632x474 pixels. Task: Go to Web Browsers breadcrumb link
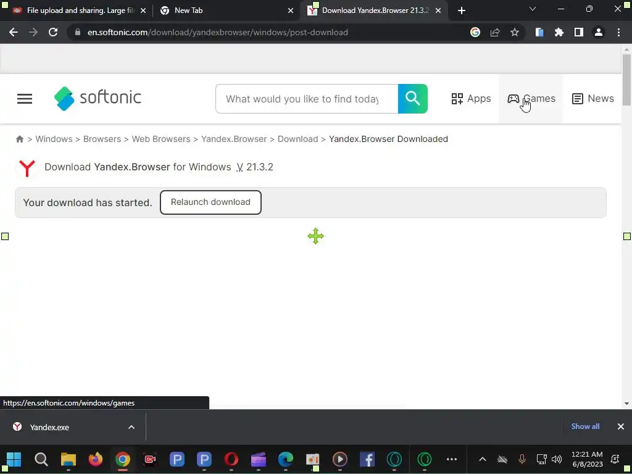click(161, 139)
